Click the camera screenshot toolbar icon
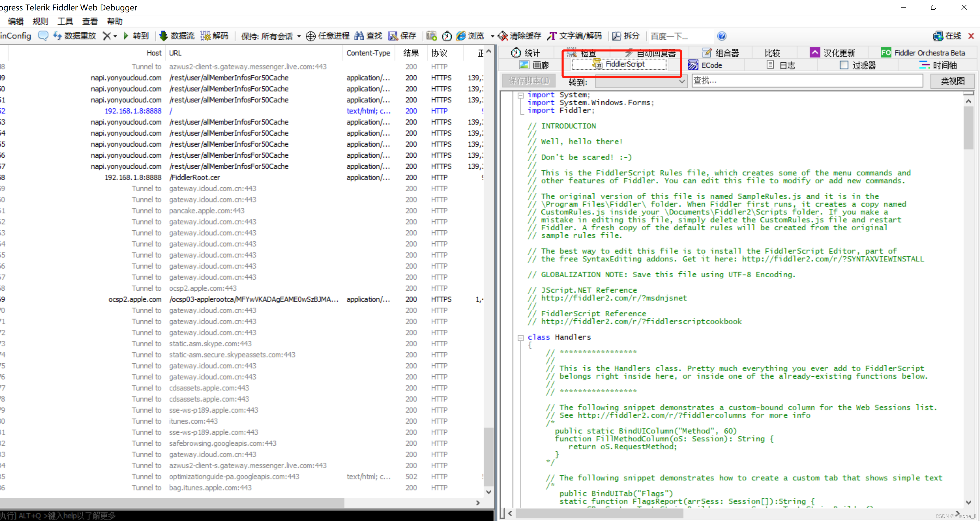This screenshot has height=521, width=980. pos(431,36)
